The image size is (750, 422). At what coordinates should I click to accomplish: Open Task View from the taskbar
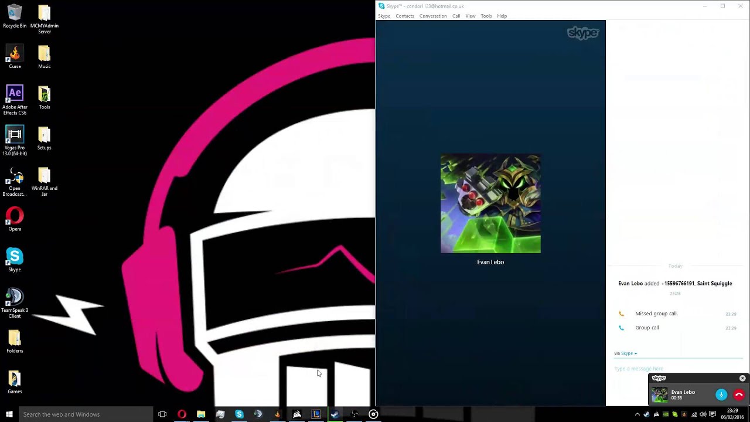162,414
